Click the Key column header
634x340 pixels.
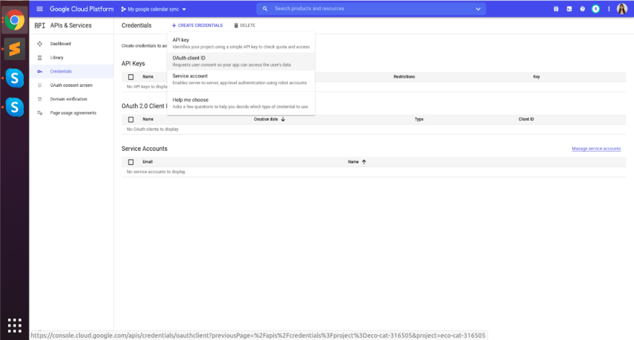[x=536, y=76]
